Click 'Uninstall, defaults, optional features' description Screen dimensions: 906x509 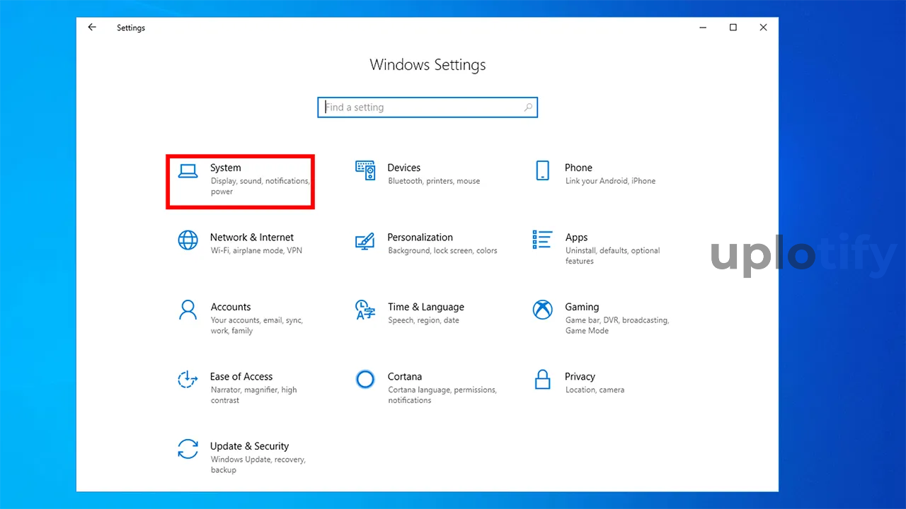point(612,256)
